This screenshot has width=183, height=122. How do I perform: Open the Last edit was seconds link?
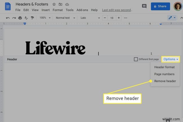117,10
